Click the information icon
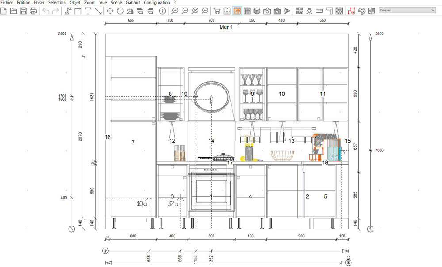This screenshot has height=267, width=442. pos(163,11)
